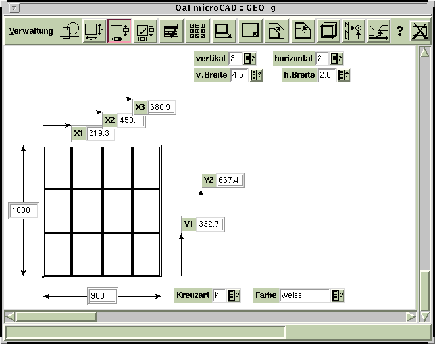Click the Y1 label button
Viewport: 435px width, 344px height.
click(x=188, y=224)
